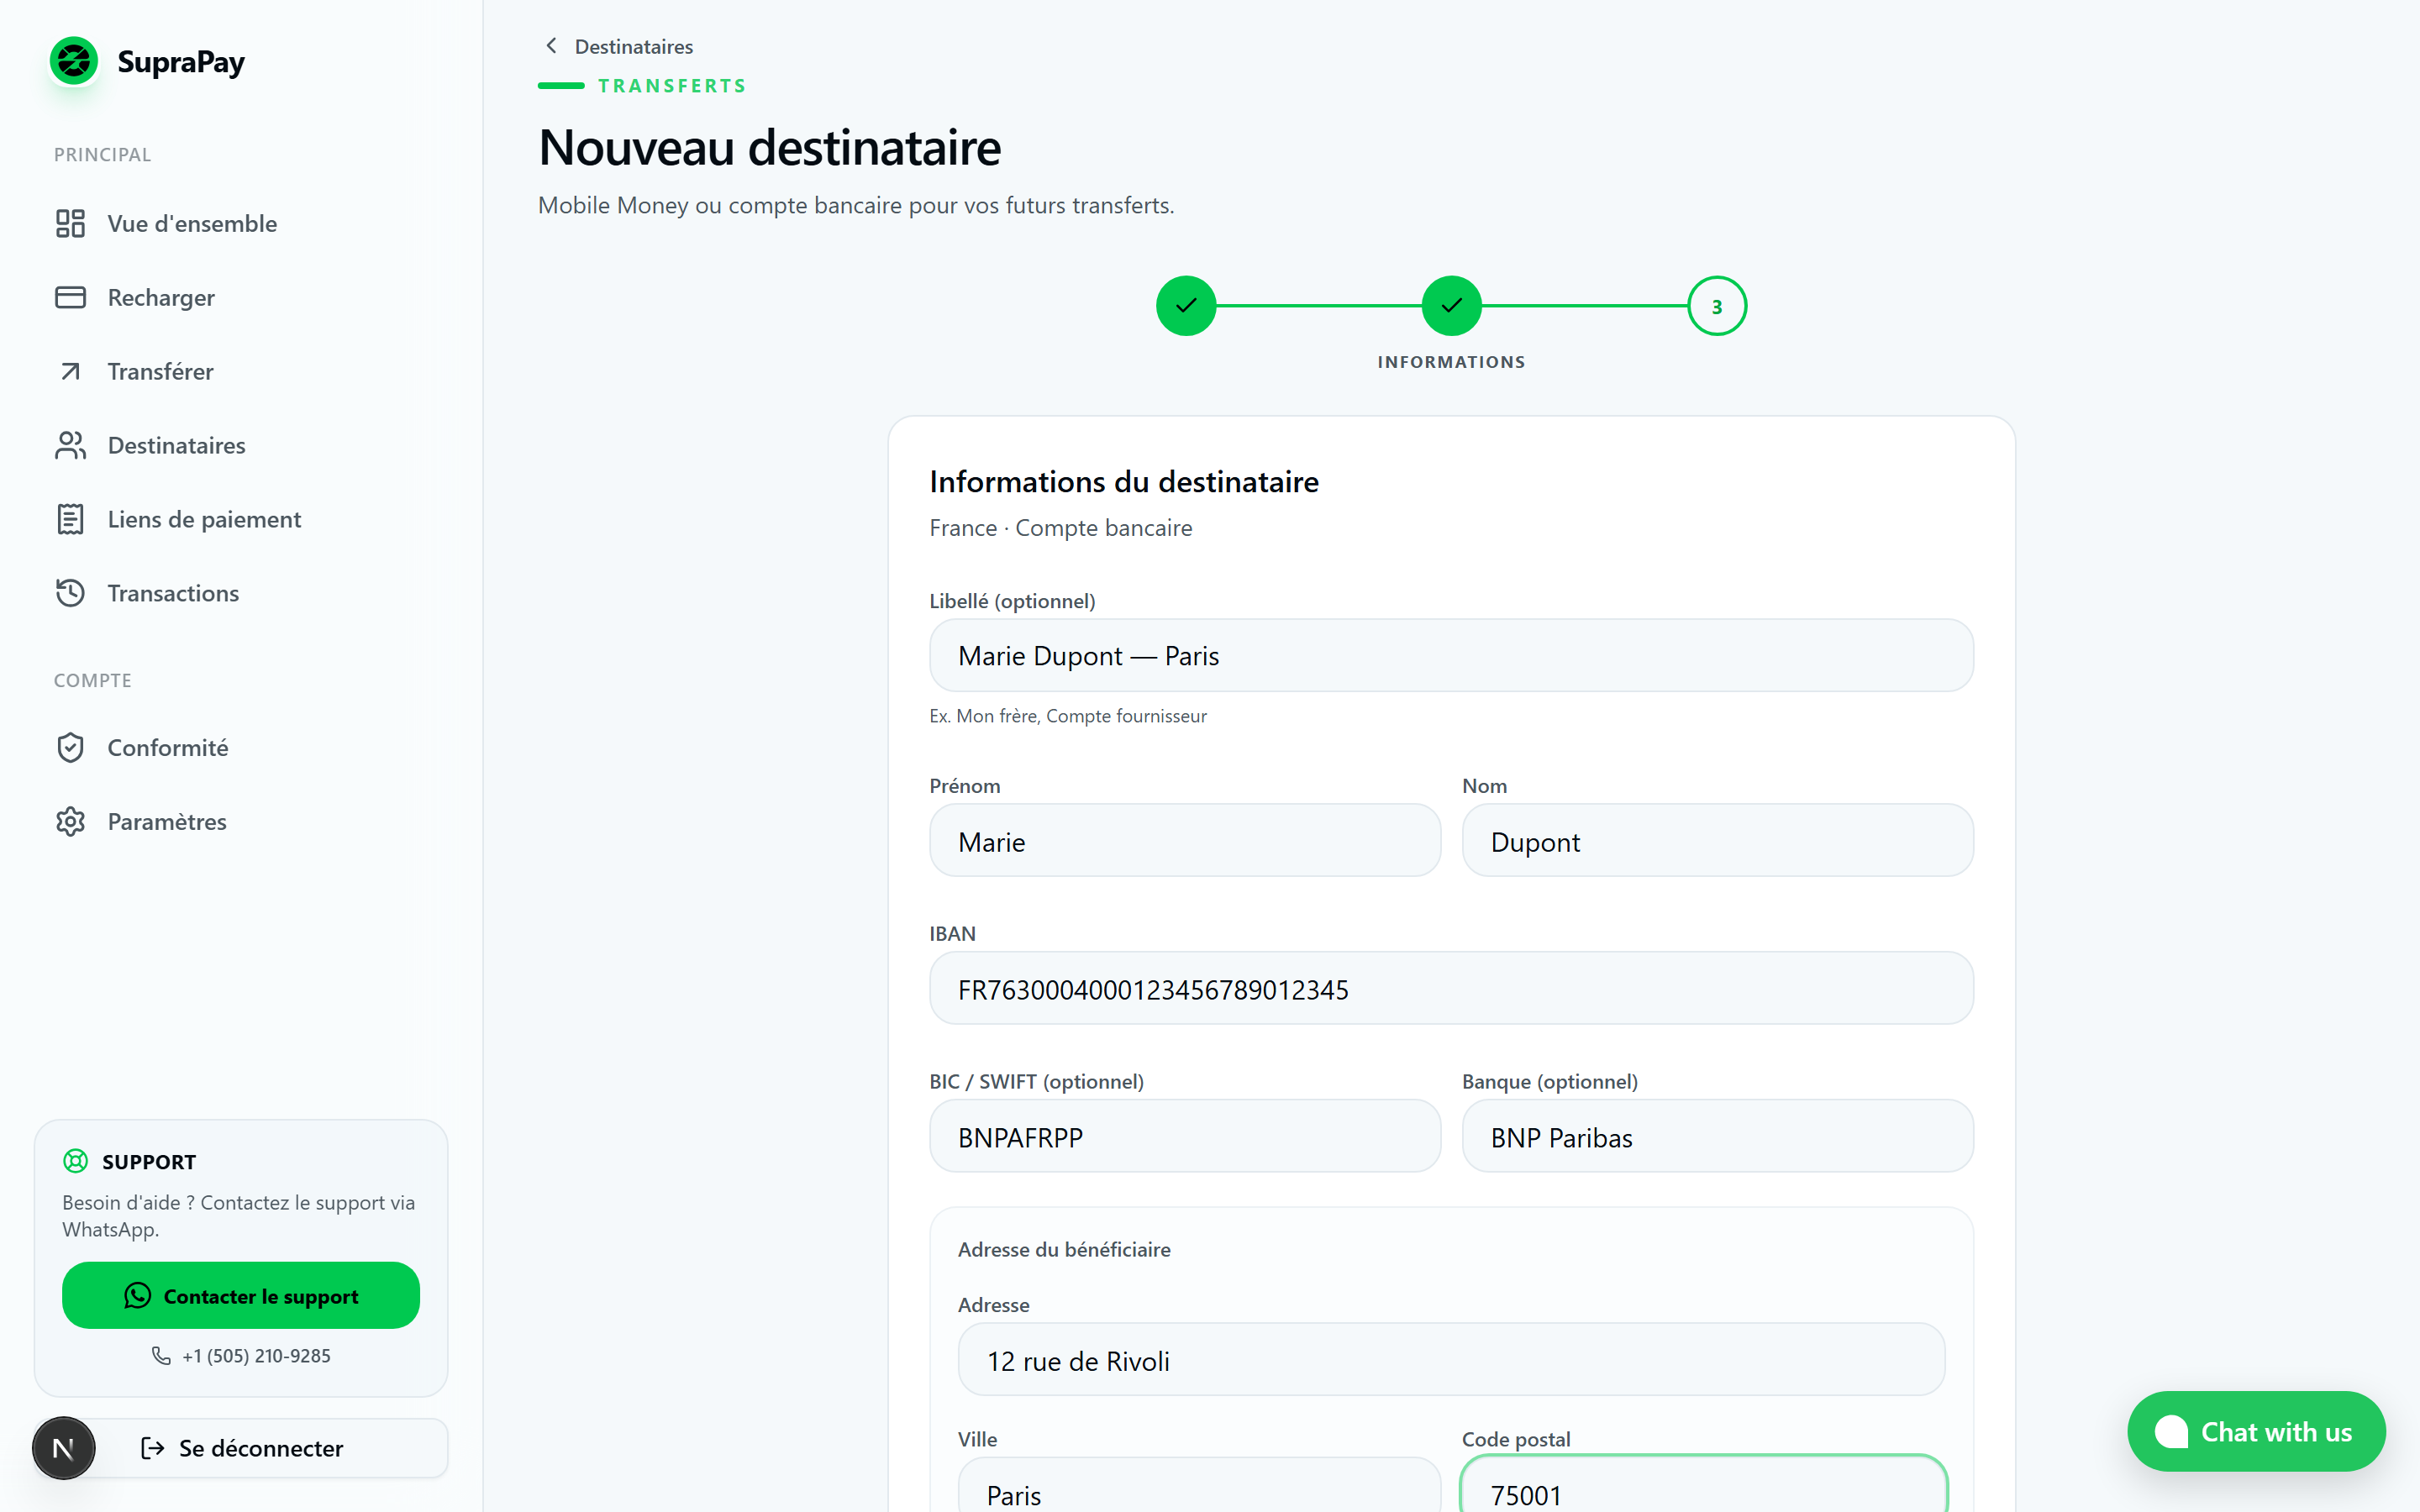Click the Paramètres gear icon
The height and width of the screenshot is (1512, 2420).
click(70, 821)
